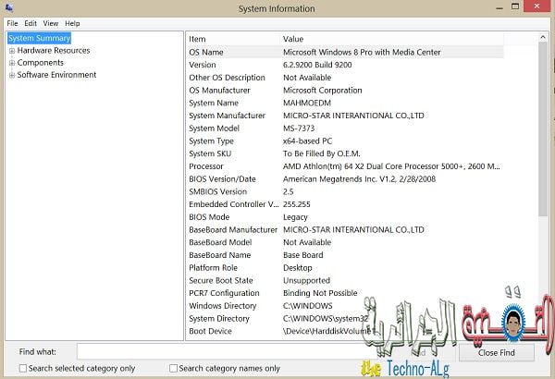Click the value Microsoft Windows 8 Pro with Media Center
This screenshot has height=379, width=555.
(362, 52)
